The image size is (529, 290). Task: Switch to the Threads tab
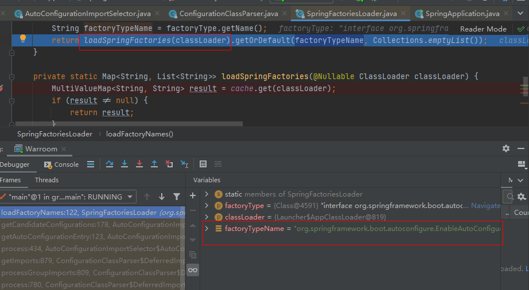coord(46,180)
